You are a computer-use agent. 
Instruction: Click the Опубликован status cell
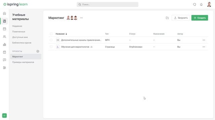[x=136, y=47]
